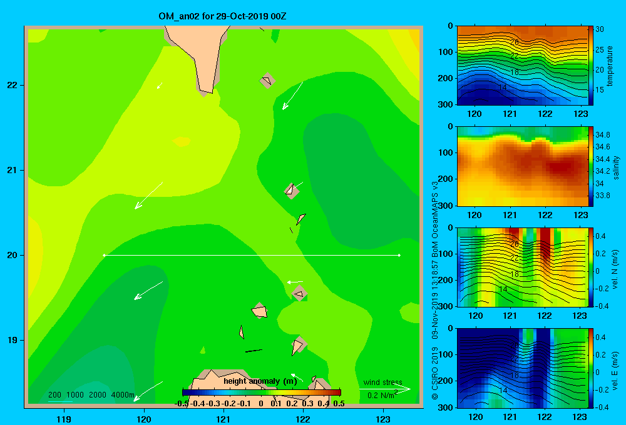Click the 'vel. E (m/s)' axis label
This screenshot has height=425, width=626.
pos(615,371)
